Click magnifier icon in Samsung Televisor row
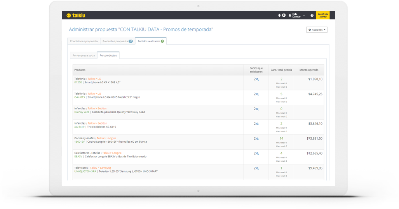The image size is (399, 209). point(257,169)
